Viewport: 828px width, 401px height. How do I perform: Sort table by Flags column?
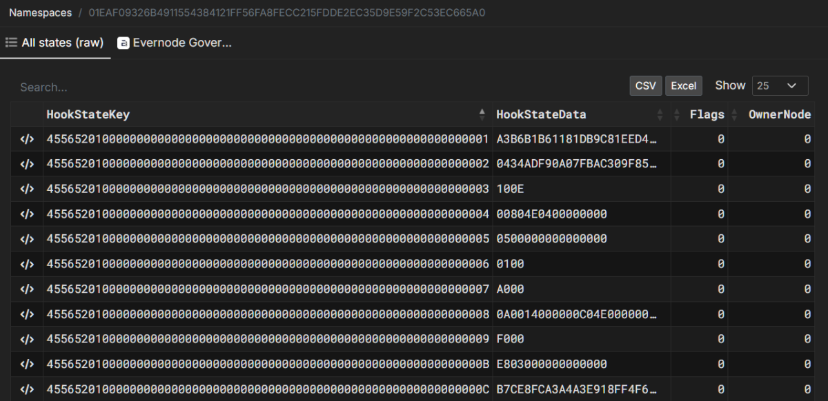click(707, 114)
